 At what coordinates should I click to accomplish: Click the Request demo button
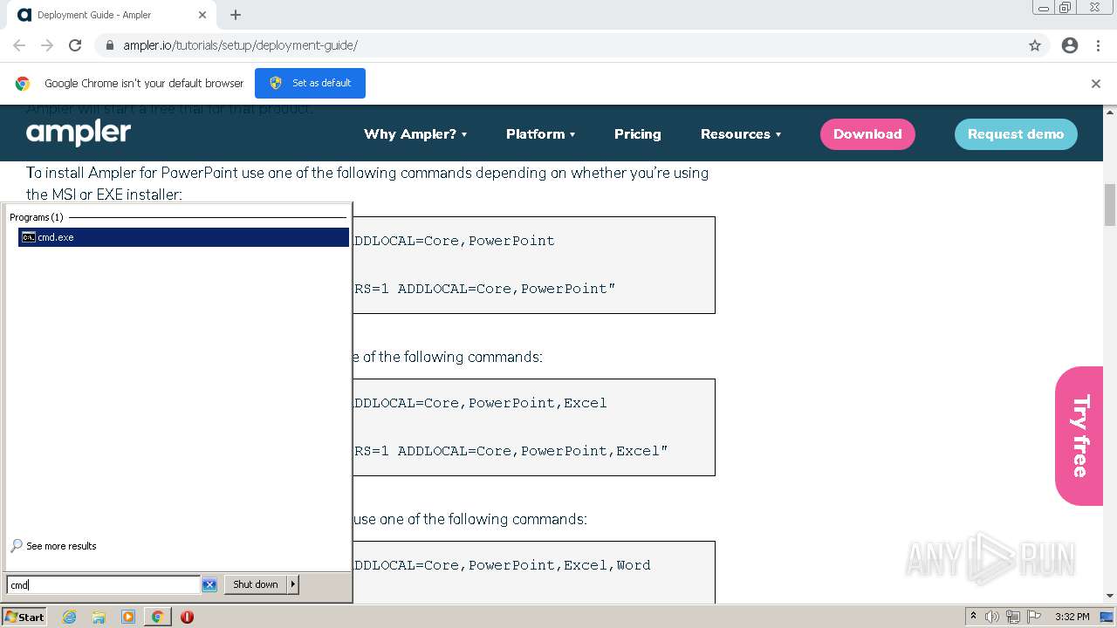[1016, 133]
